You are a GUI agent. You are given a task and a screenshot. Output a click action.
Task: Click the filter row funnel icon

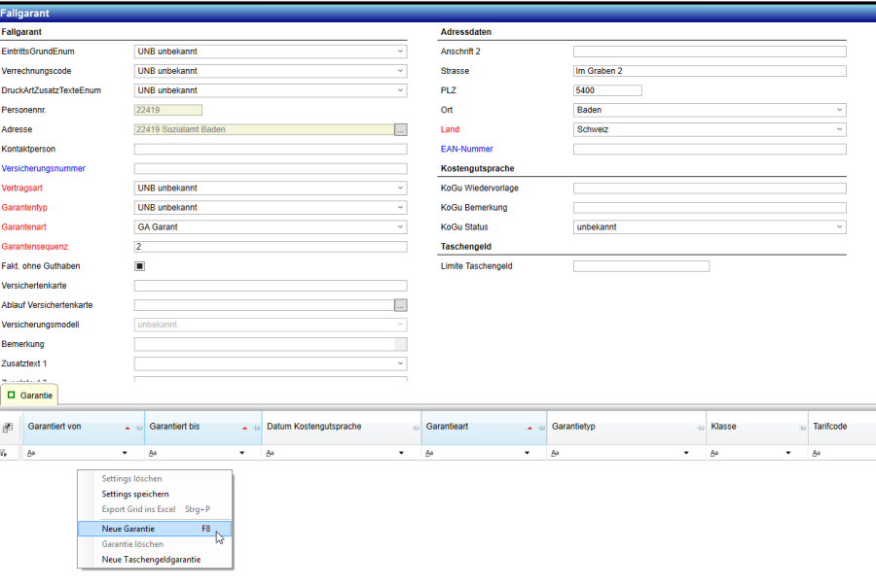coord(9,453)
